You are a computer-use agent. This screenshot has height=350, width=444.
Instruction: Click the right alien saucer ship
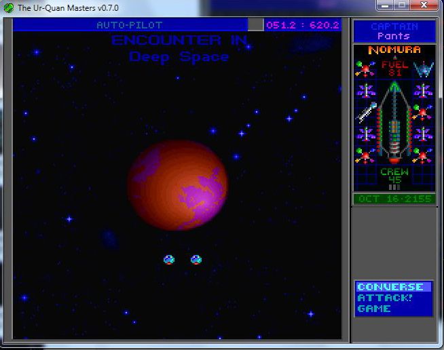tap(196, 260)
